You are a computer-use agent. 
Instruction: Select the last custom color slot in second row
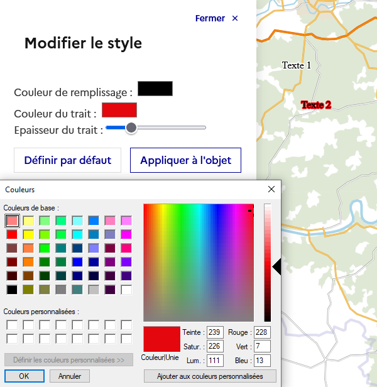tap(126, 339)
